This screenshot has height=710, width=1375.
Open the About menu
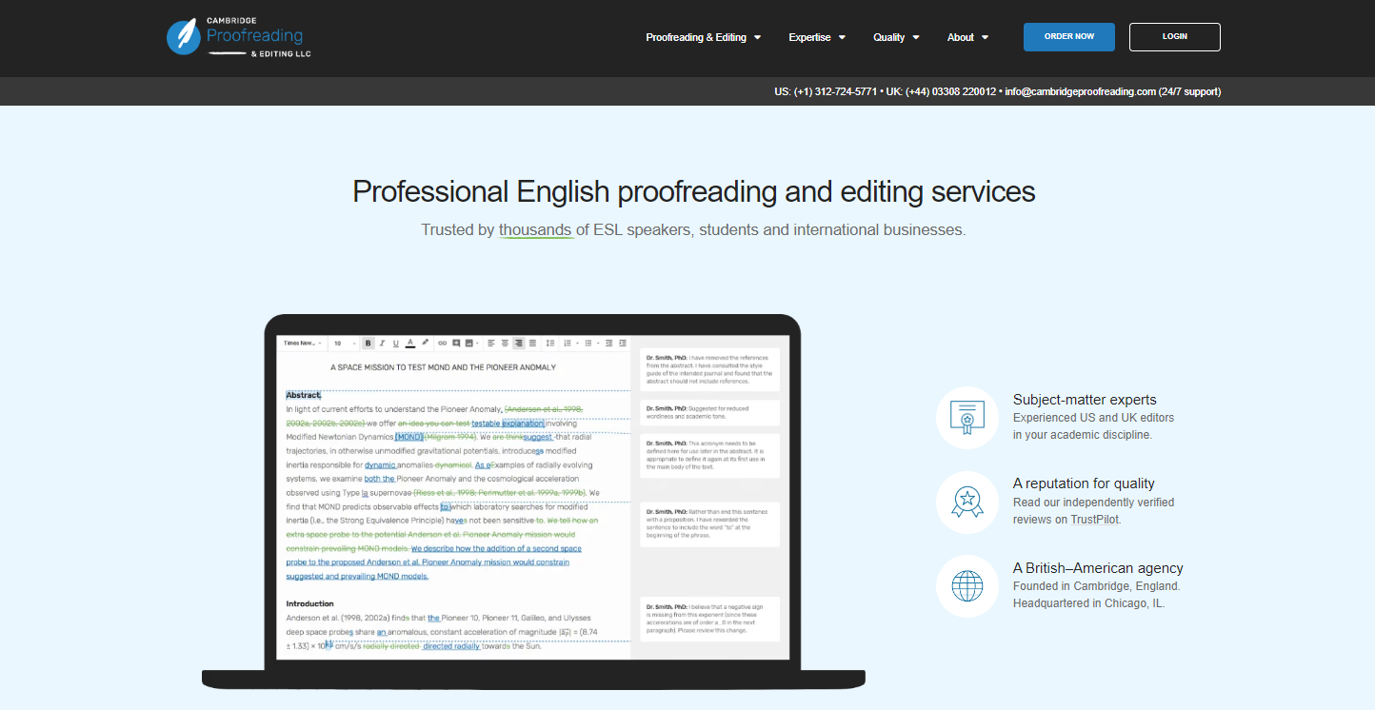point(967,37)
